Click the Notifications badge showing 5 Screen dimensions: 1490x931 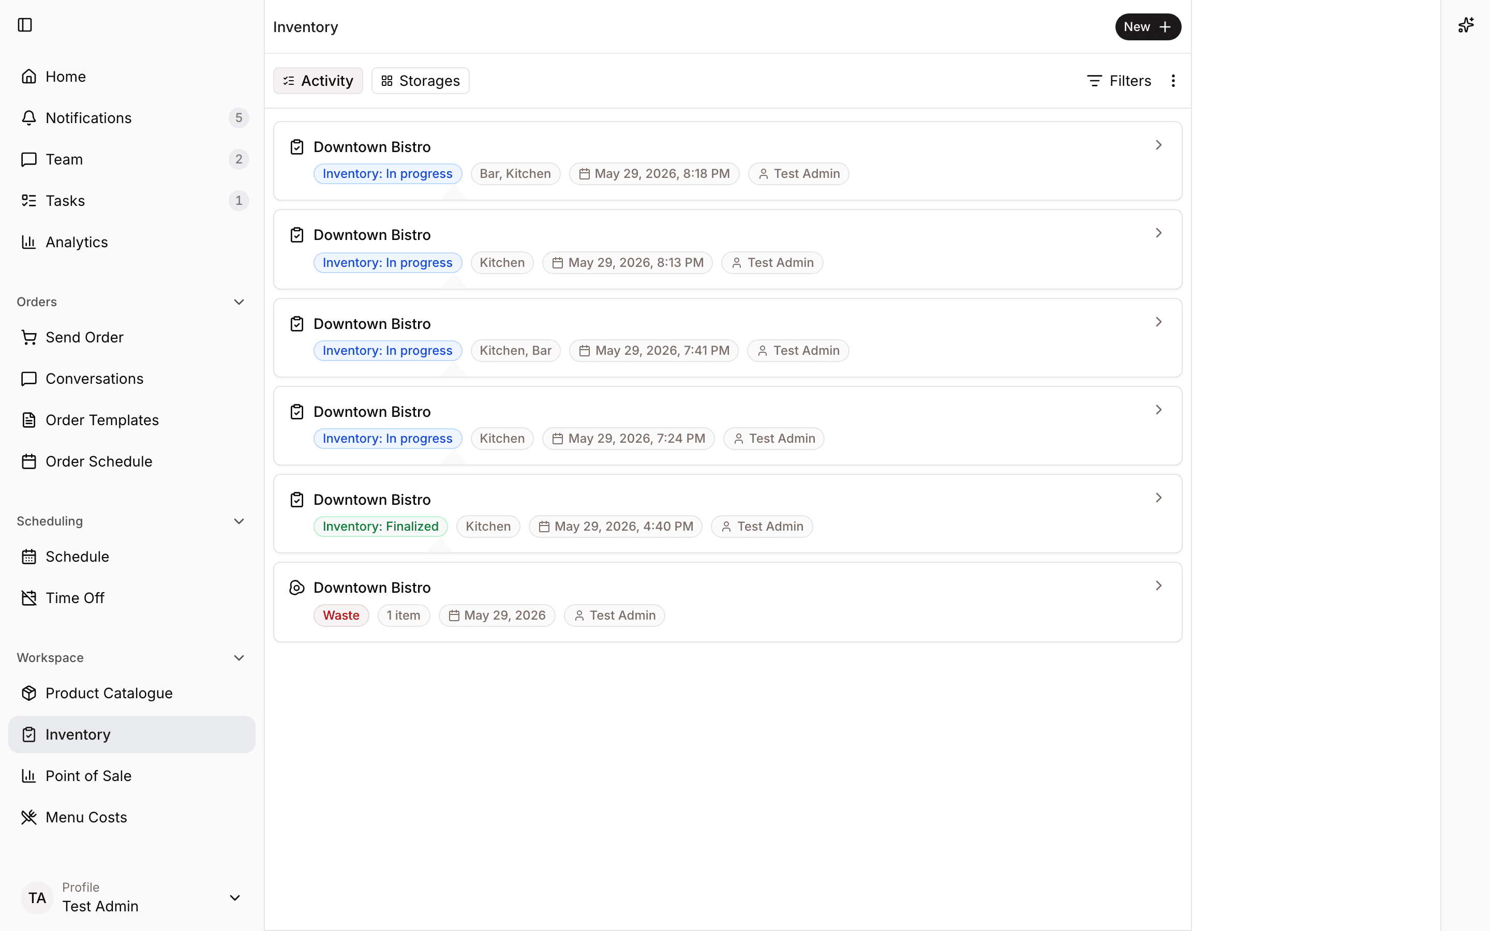pos(239,117)
